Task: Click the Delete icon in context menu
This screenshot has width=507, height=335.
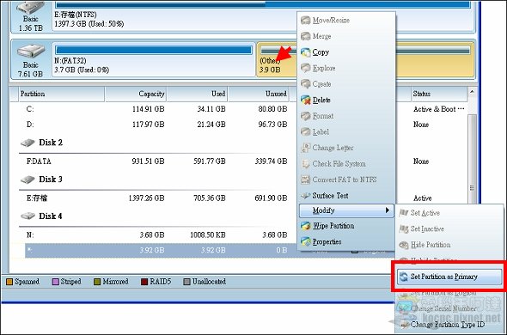Action: (306, 100)
